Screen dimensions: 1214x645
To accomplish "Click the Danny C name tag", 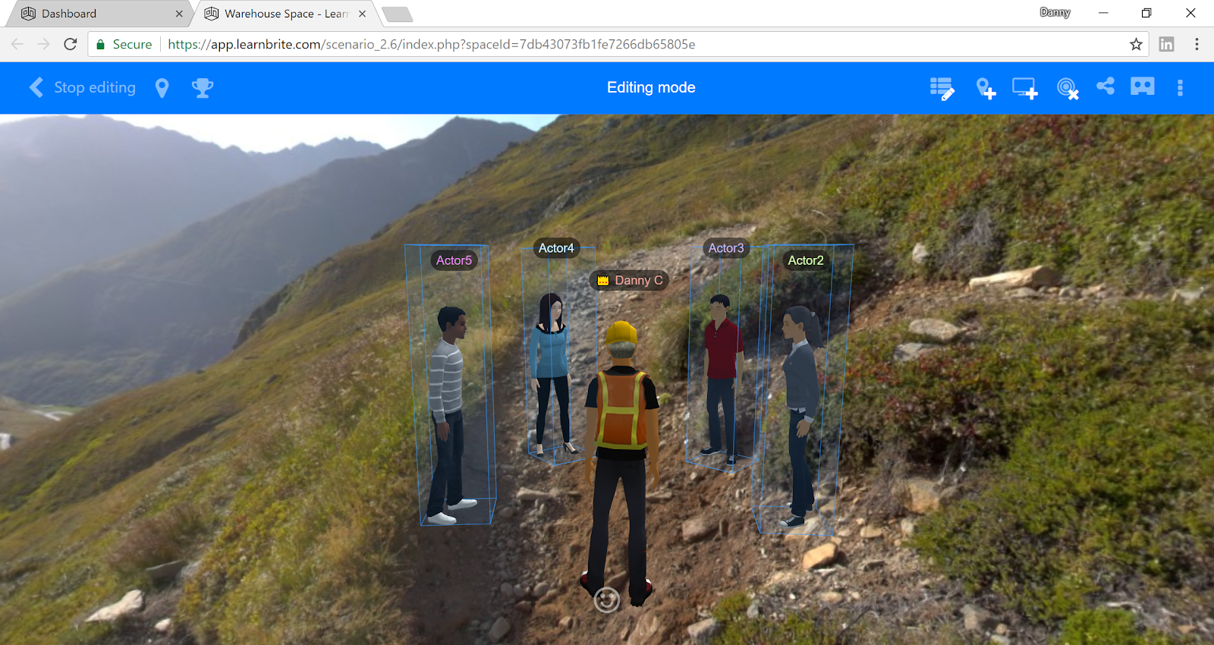I will pyautogui.click(x=630, y=281).
